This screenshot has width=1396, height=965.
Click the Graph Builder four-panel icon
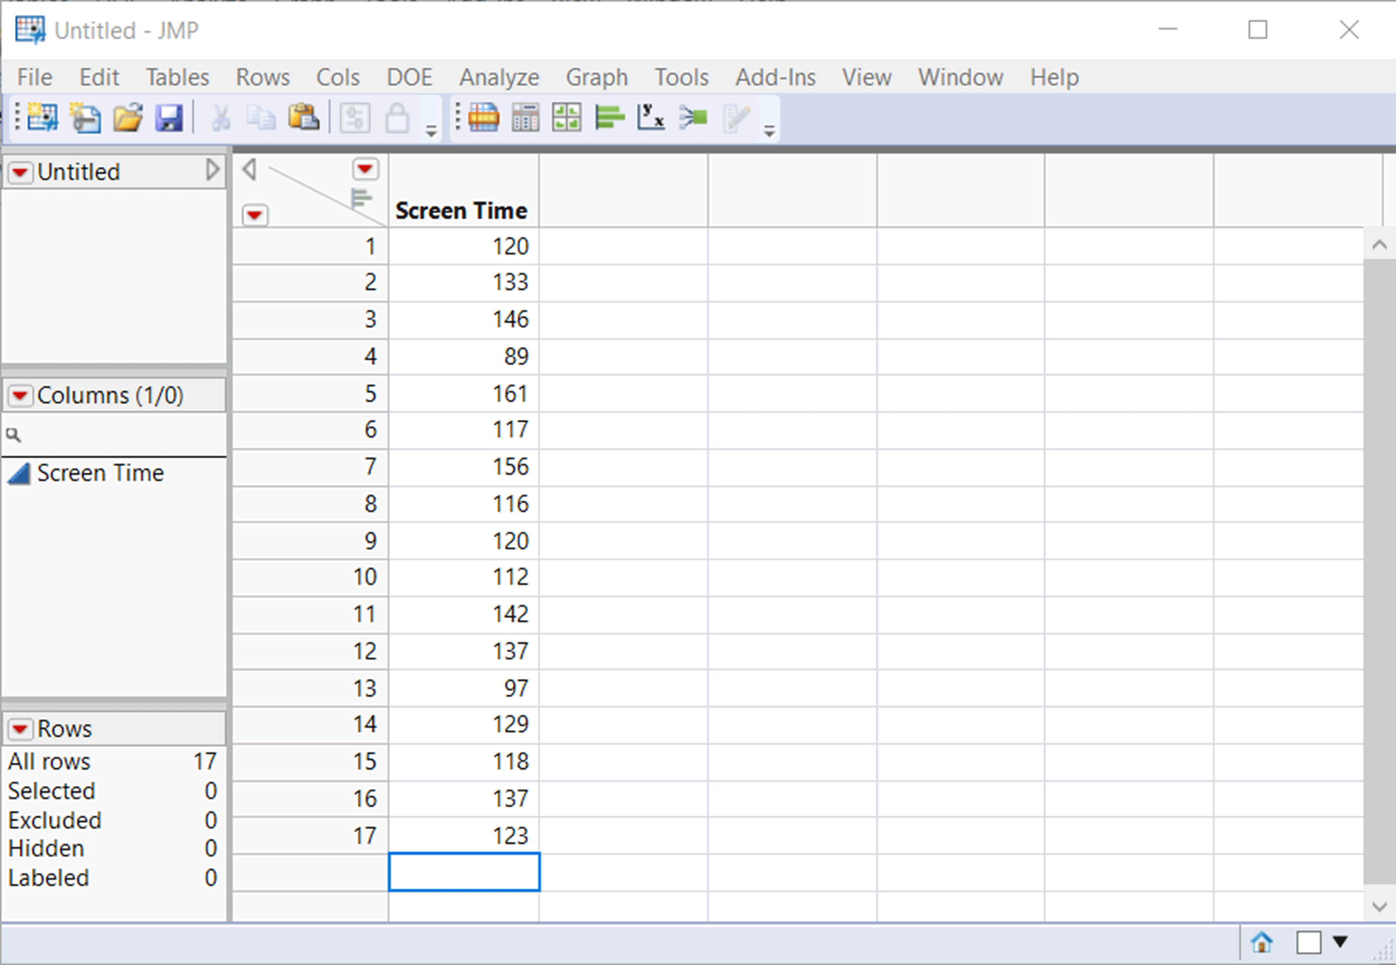point(567,117)
